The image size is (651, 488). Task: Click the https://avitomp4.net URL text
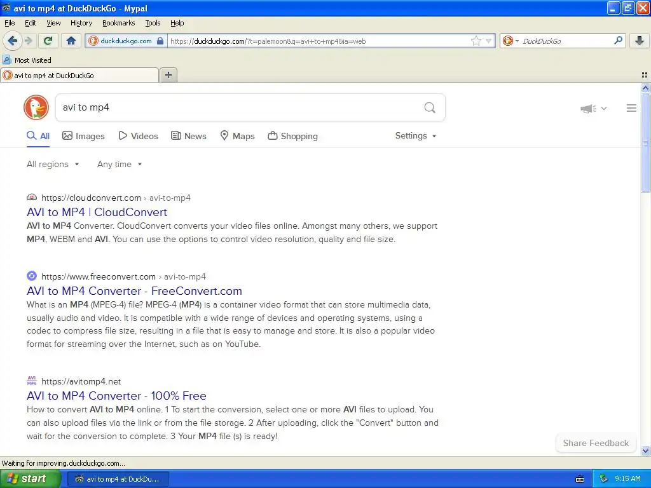(81, 382)
